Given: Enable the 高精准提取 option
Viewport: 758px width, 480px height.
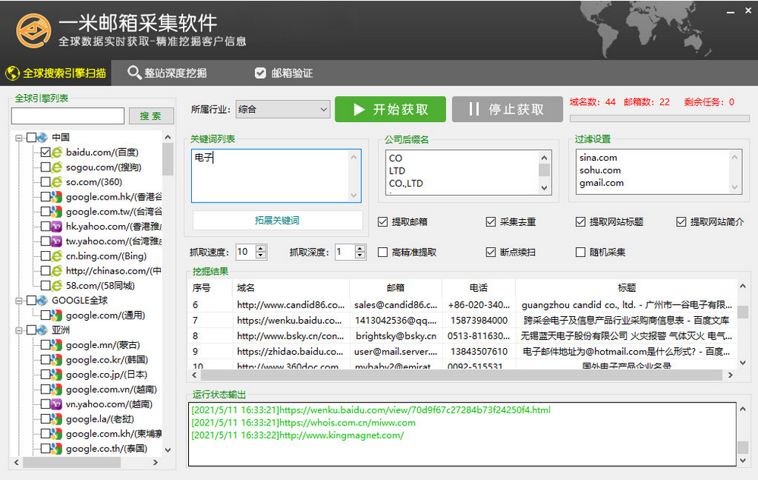Looking at the screenshot, I should tap(383, 253).
